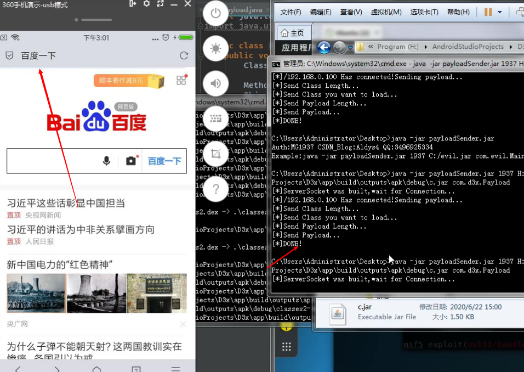The height and width of the screenshot is (372, 524).
Task: Click the 应用程序 label in the VM
Action: pyautogui.click(x=297, y=48)
